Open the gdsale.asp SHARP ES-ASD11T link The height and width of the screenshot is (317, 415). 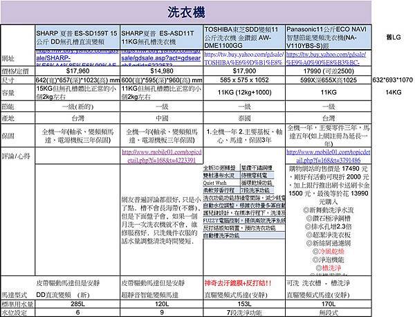(161, 57)
